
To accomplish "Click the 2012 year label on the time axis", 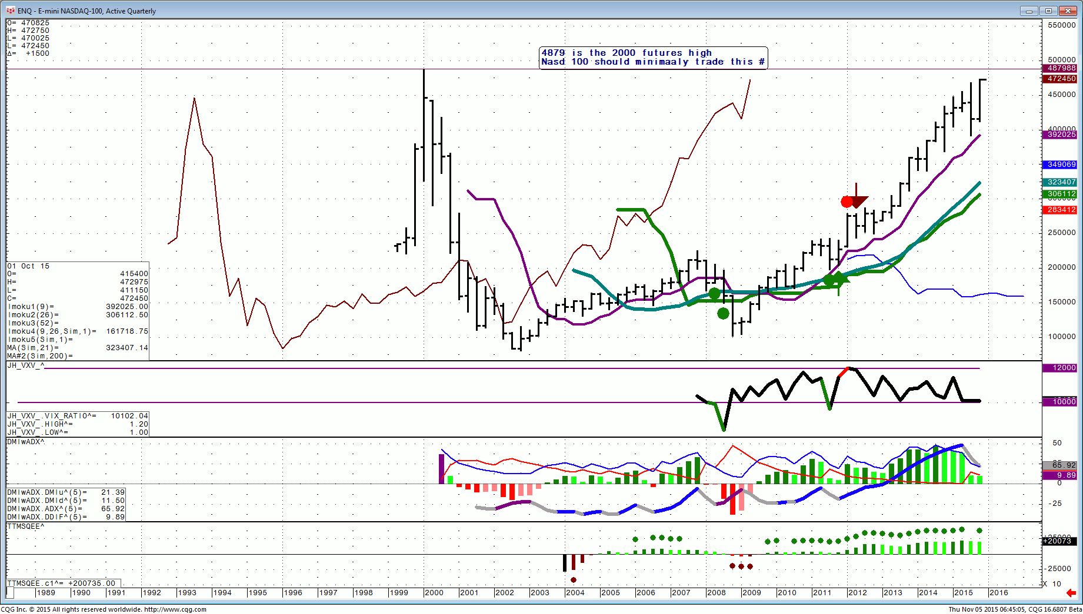I will point(858,593).
